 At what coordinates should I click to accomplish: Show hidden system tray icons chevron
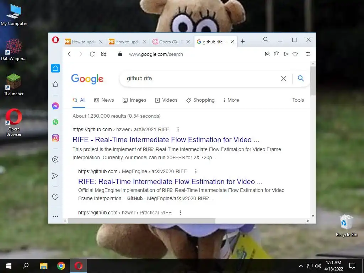coord(301,266)
